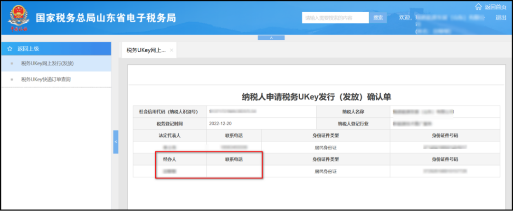Viewport: 513px width, 211px height.
Task: Click 返回首页 link
Action: [495, 7]
